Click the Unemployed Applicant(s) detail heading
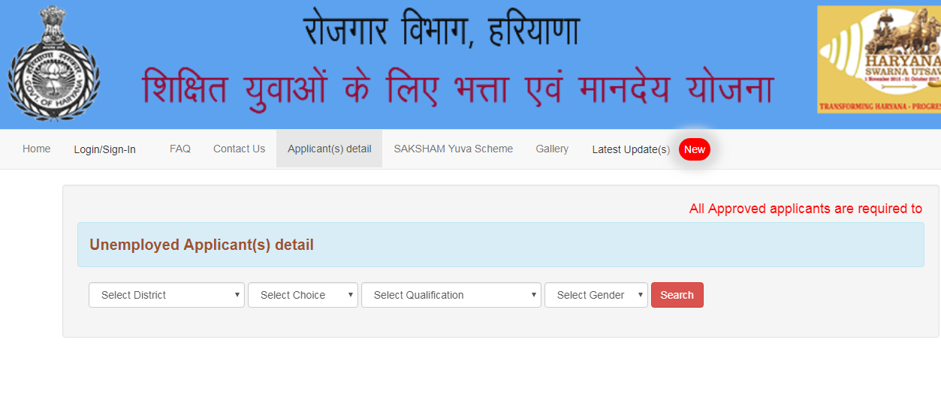 [x=201, y=245]
